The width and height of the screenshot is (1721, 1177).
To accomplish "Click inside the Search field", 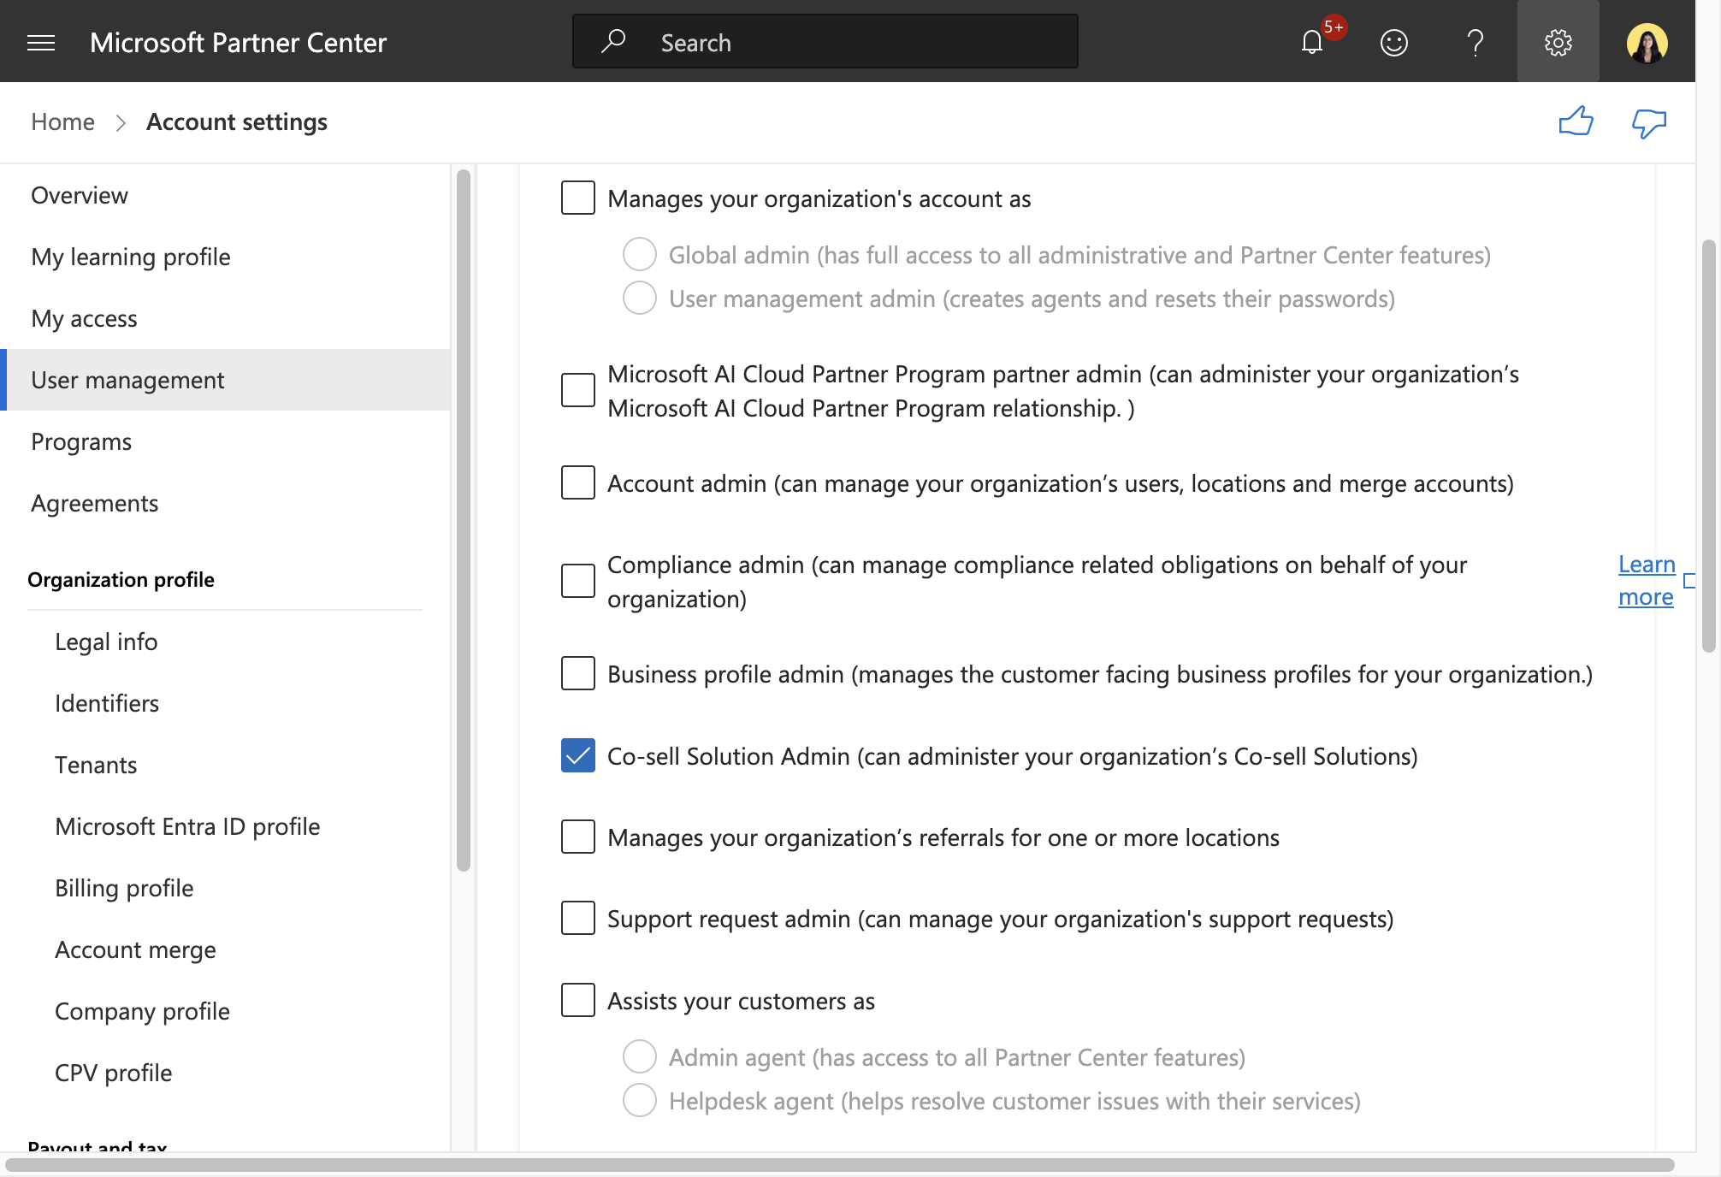I will coord(825,41).
